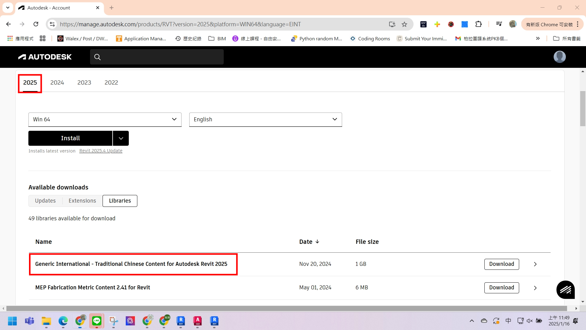Open platform dropdown showing Win 64

(x=105, y=119)
